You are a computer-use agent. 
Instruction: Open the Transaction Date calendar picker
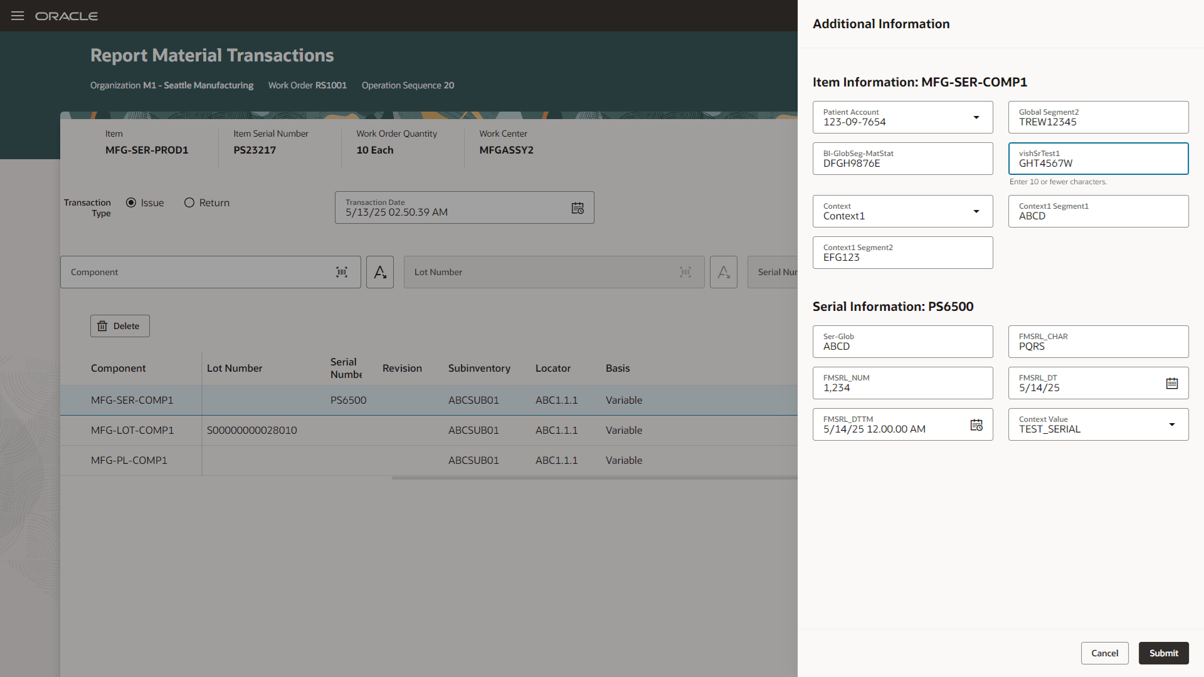click(x=577, y=207)
